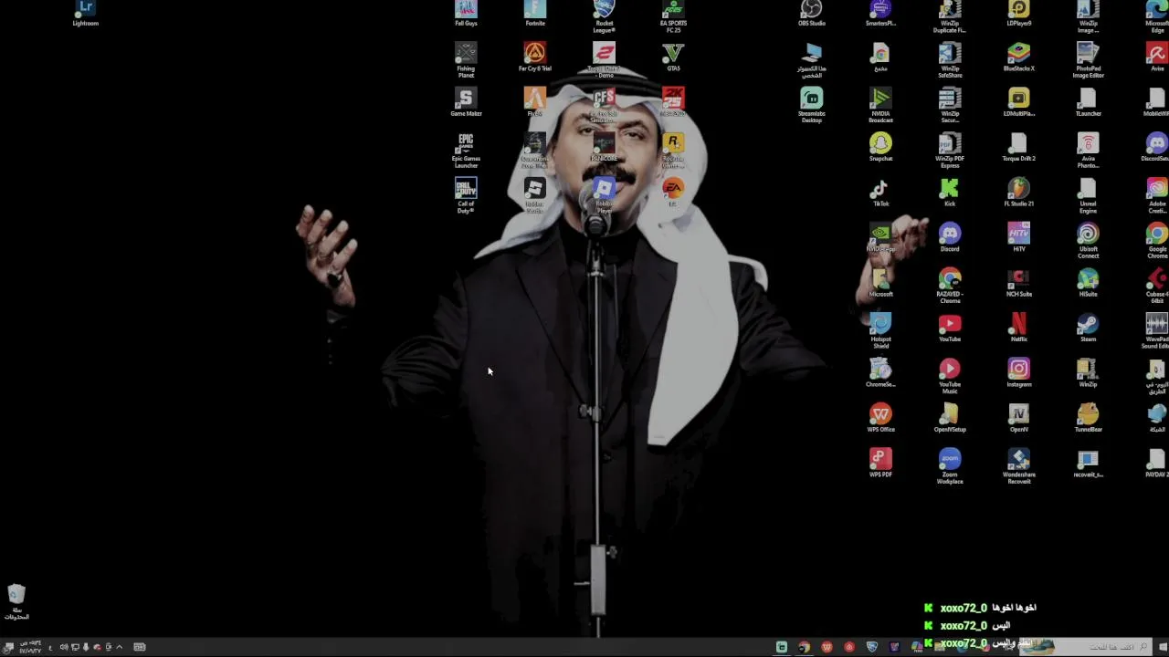Open the Streamlabs Desktop icon
The width and height of the screenshot is (1169, 657).
coord(811,105)
